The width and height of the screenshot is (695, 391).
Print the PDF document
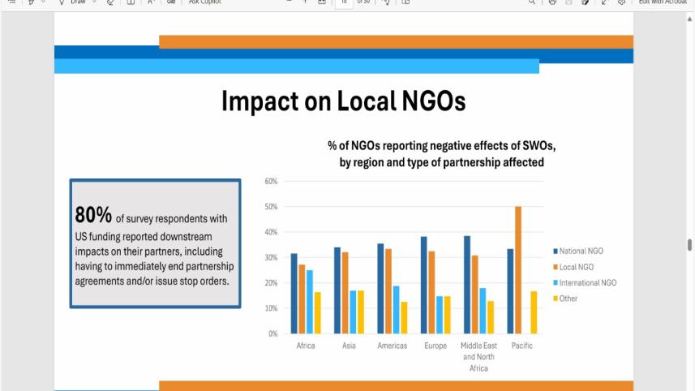point(552,2)
